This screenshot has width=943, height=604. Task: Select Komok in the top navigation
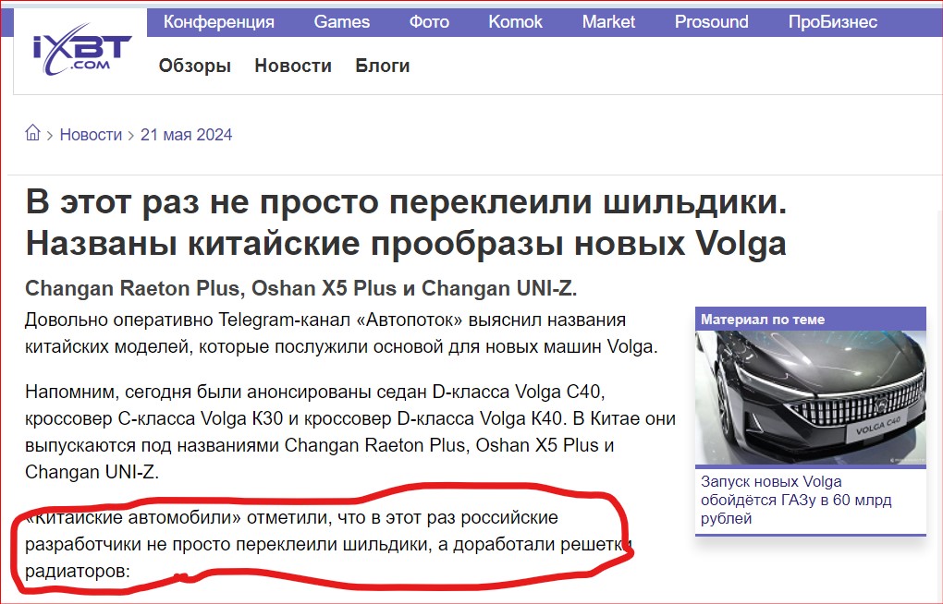515,22
